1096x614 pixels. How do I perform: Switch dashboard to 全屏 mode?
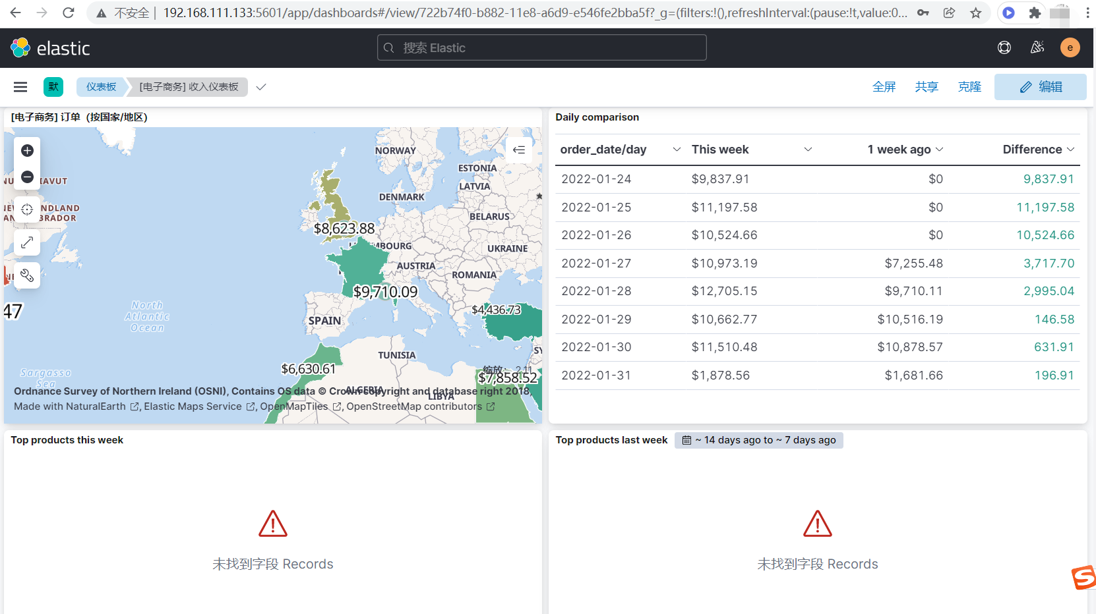click(884, 87)
